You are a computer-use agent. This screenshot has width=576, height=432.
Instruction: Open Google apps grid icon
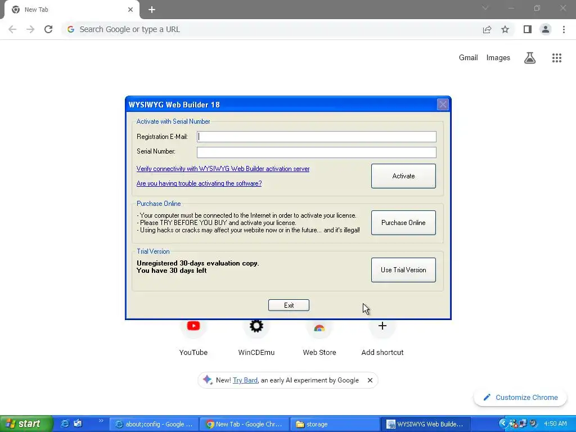(x=557, y=58)
